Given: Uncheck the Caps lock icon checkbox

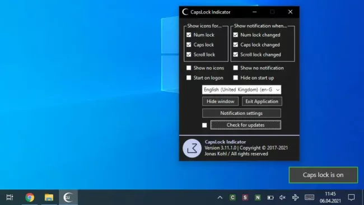Looking at the screenshot, I should click(189, 45).
